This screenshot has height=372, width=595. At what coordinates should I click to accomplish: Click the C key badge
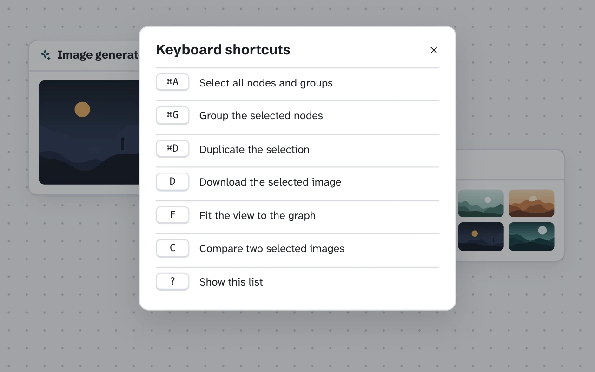[x=172, y=248]
